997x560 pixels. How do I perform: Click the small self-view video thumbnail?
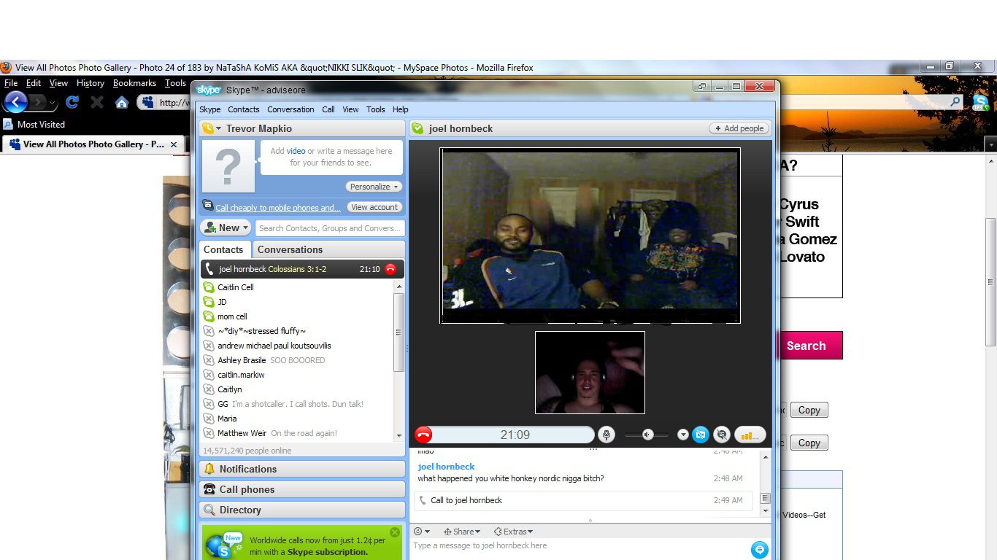[590, 373]
